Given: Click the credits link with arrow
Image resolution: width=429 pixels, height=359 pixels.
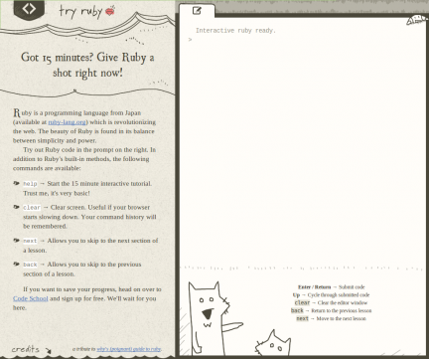Looking at the screenshot, I should 31,349.
